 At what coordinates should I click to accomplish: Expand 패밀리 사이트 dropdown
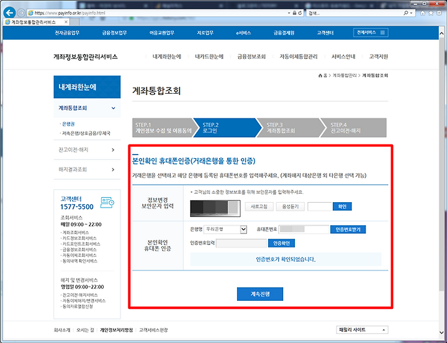click(362, 330)
